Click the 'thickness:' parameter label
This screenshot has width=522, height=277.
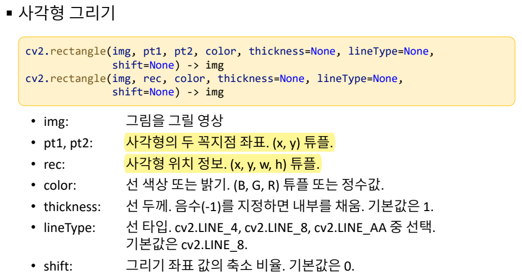click(73, 207)
